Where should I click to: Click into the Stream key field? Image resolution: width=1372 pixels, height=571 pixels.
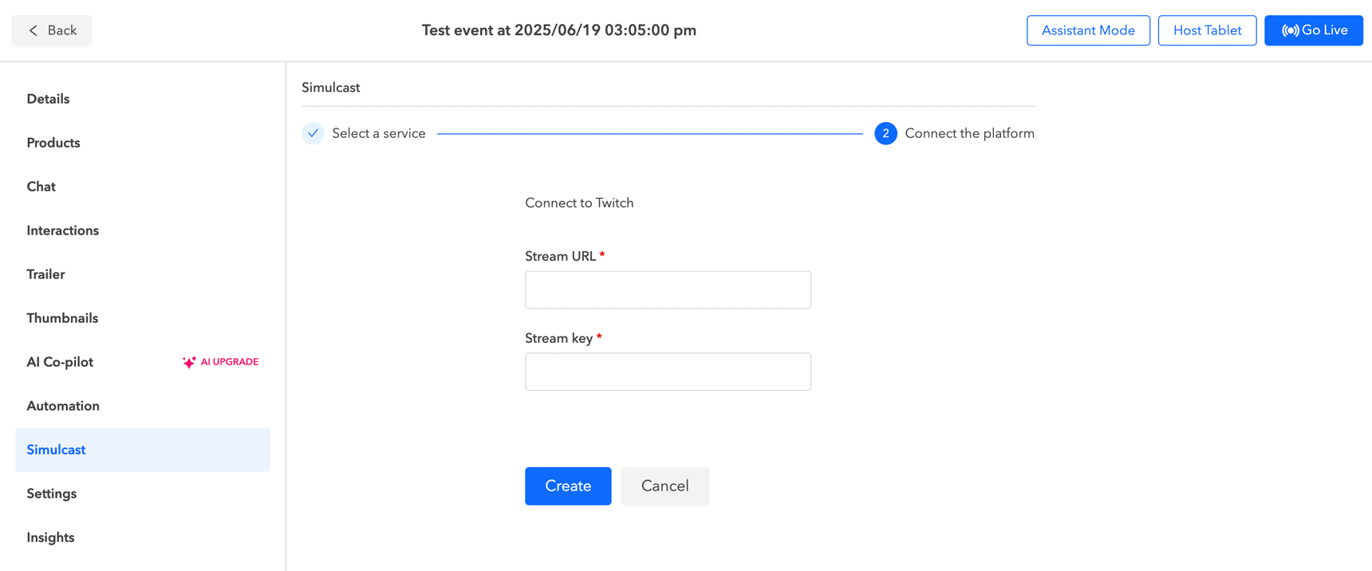668,372
